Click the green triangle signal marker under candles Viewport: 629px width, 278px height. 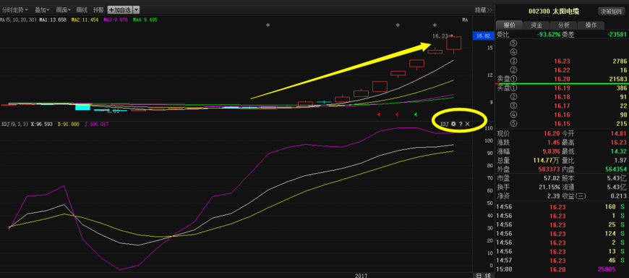point(415,114)
